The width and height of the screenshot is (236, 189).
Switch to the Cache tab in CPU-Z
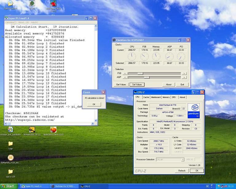tap(146, 97)
